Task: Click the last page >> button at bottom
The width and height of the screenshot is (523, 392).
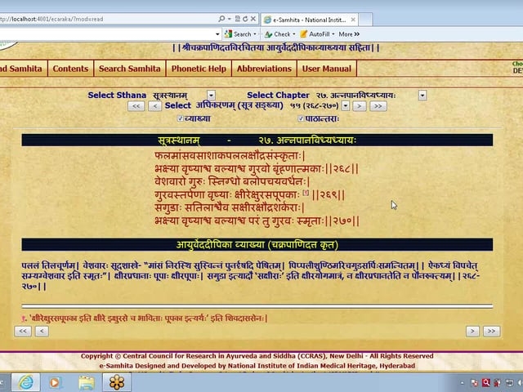Action: (491, 331)
